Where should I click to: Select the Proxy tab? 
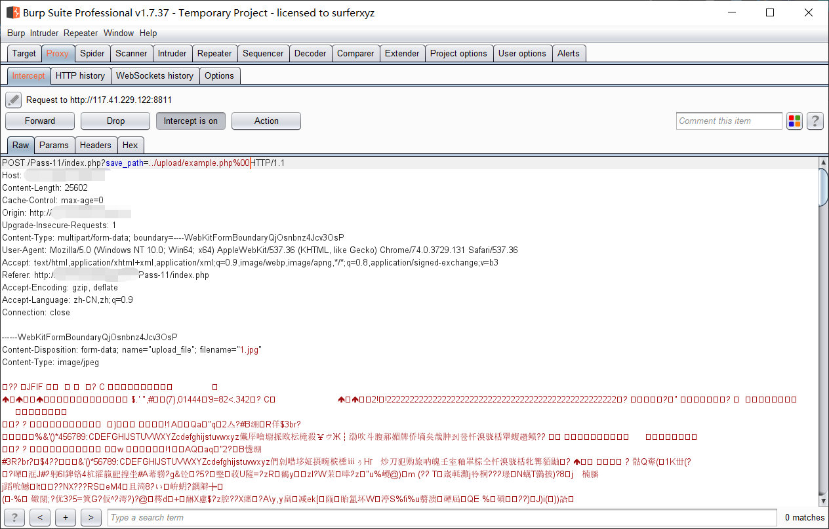point(58,54)
